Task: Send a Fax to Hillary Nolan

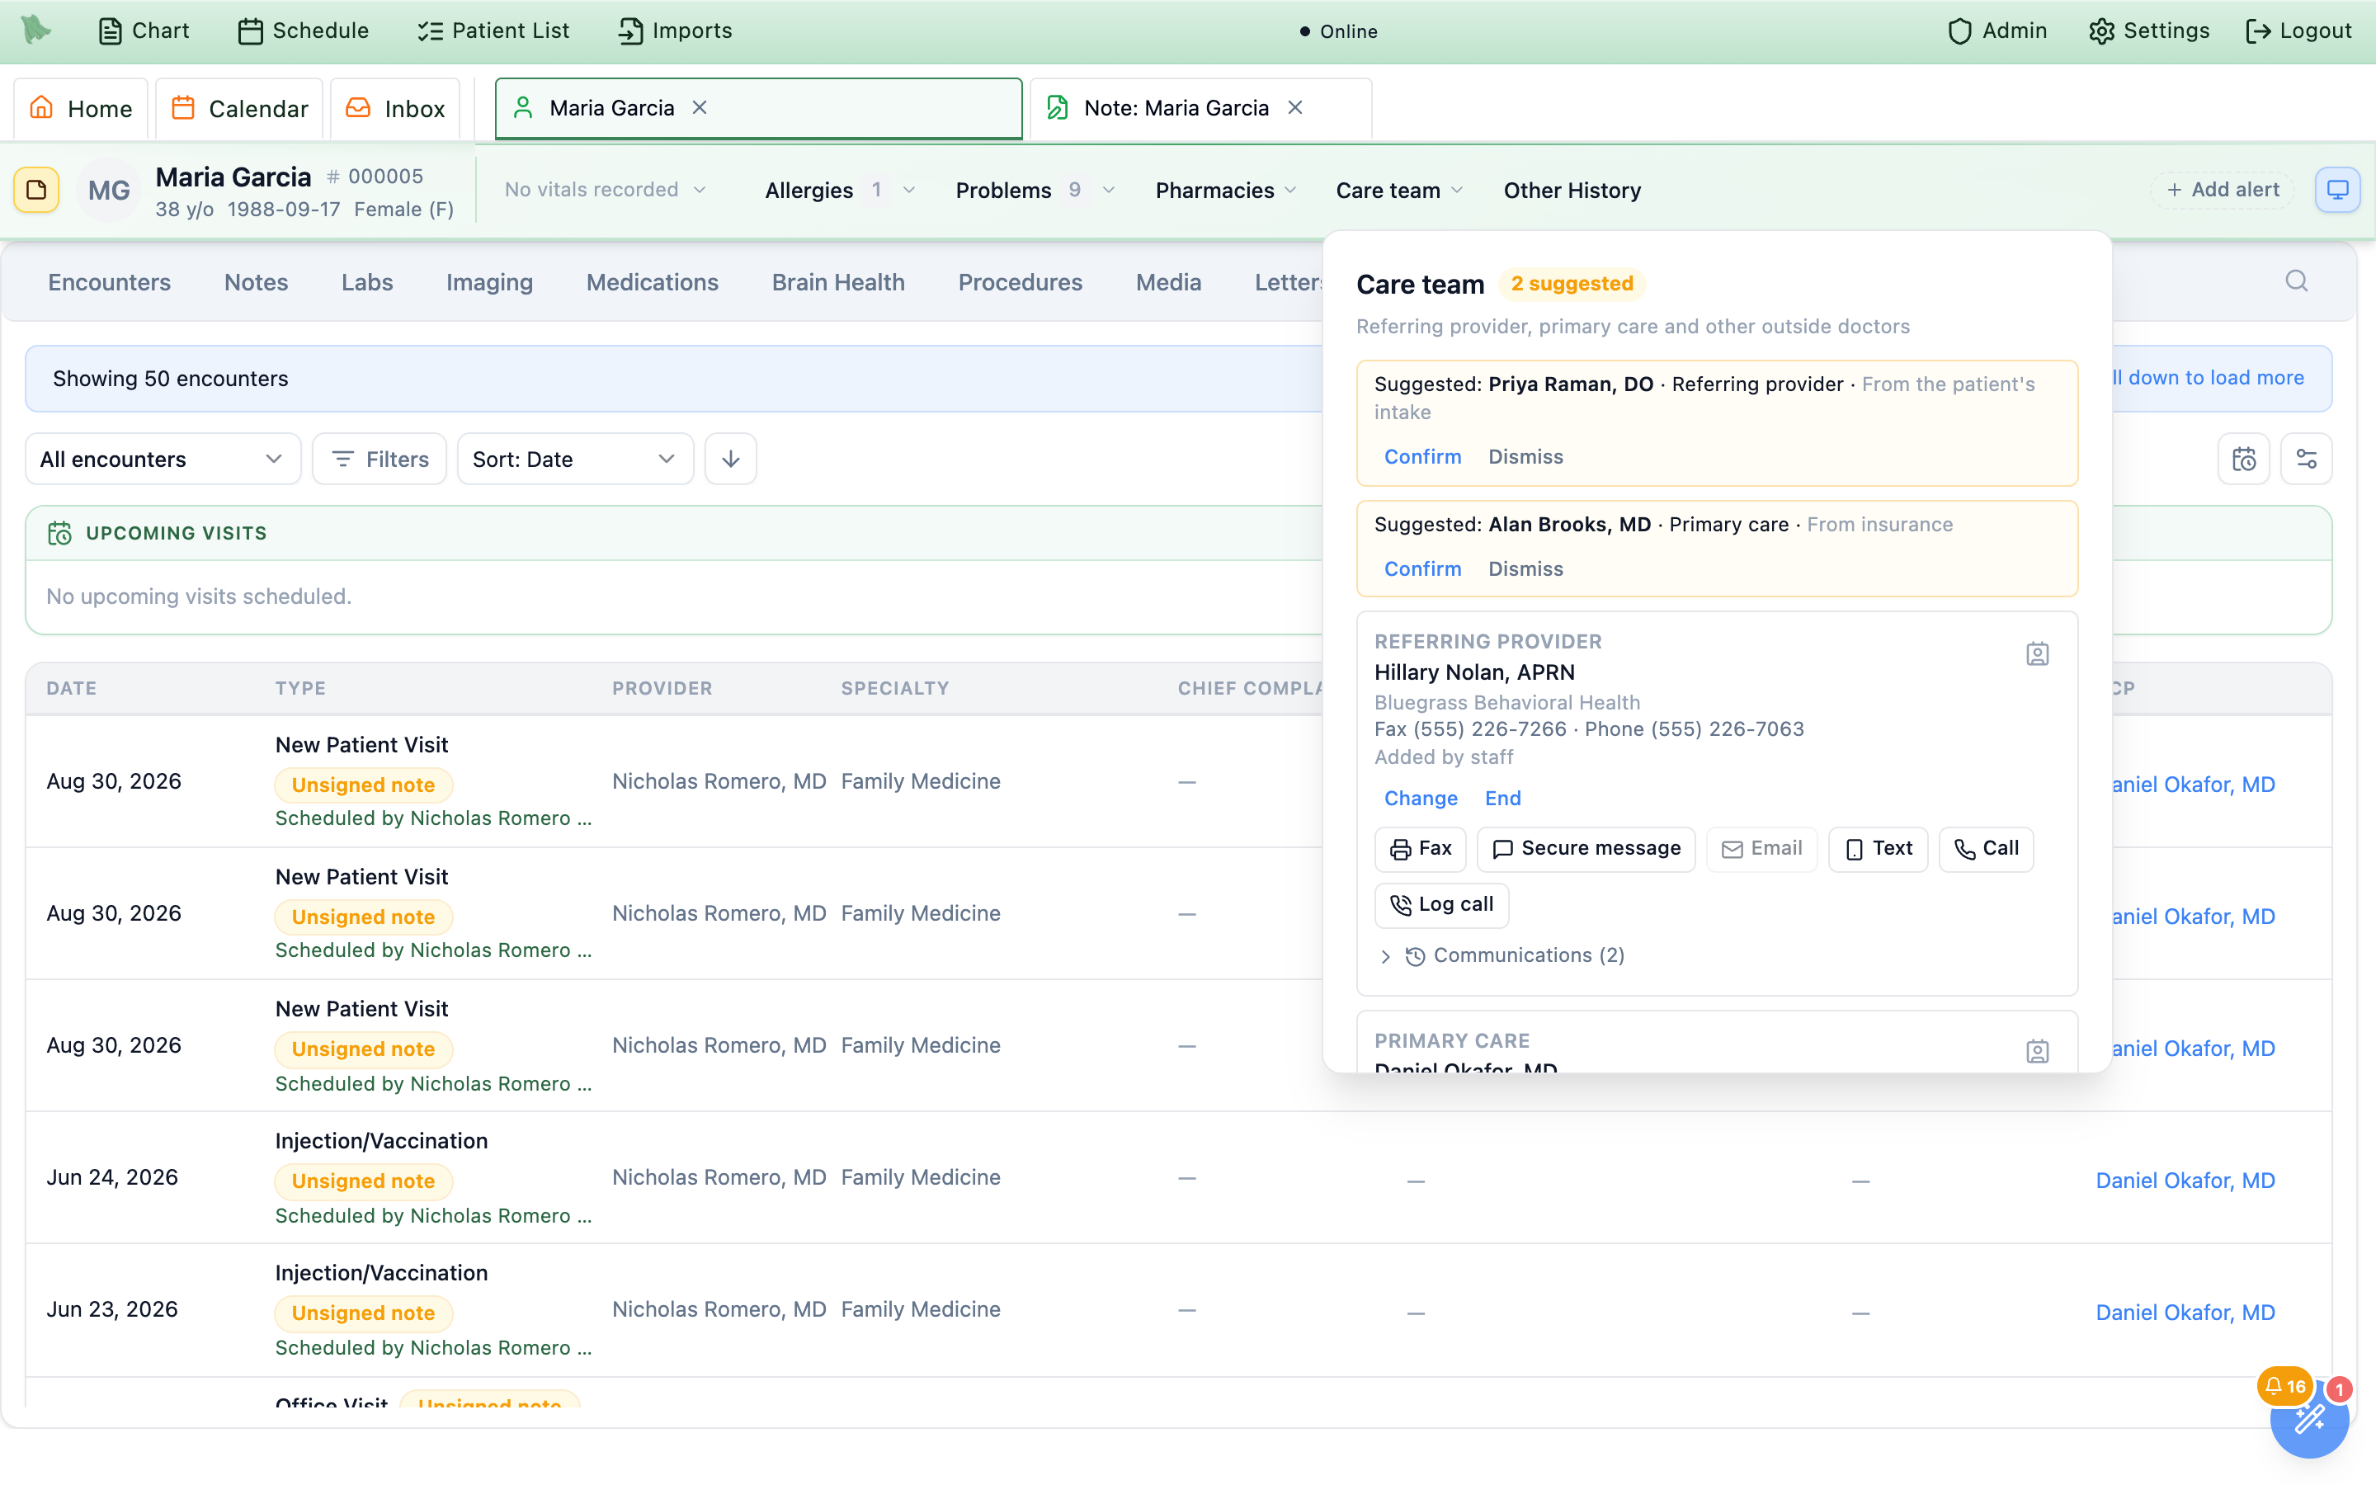Action: (x=1420, y=849)
